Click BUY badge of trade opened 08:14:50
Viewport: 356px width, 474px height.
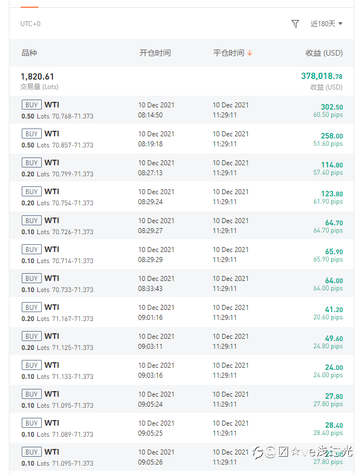[x=32, y=105]
